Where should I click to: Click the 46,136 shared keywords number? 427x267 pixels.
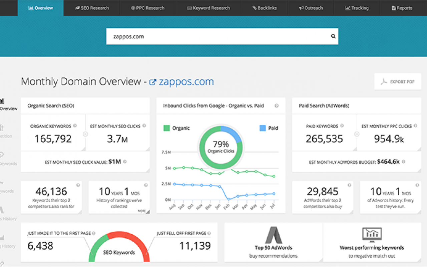(51, 191)
